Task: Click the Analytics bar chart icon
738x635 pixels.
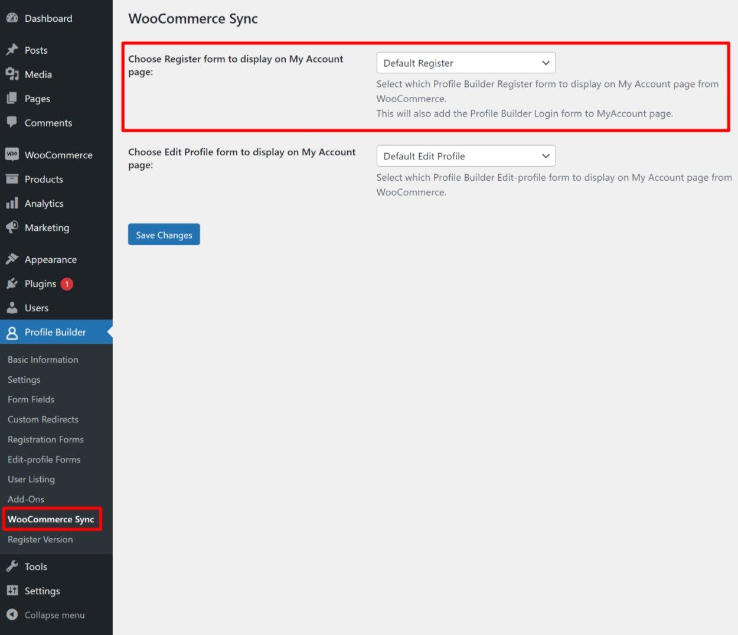Action: pos(12,203)
